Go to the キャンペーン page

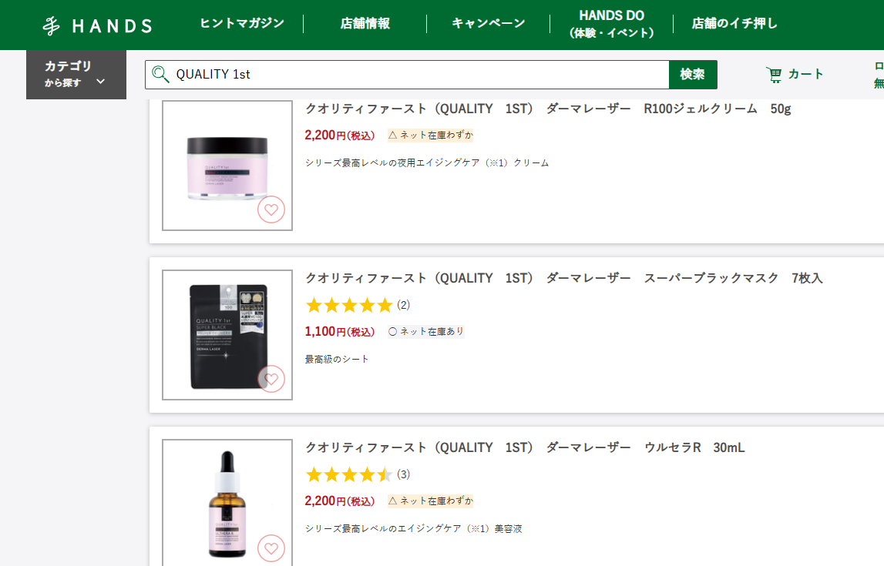click(489, 23)
